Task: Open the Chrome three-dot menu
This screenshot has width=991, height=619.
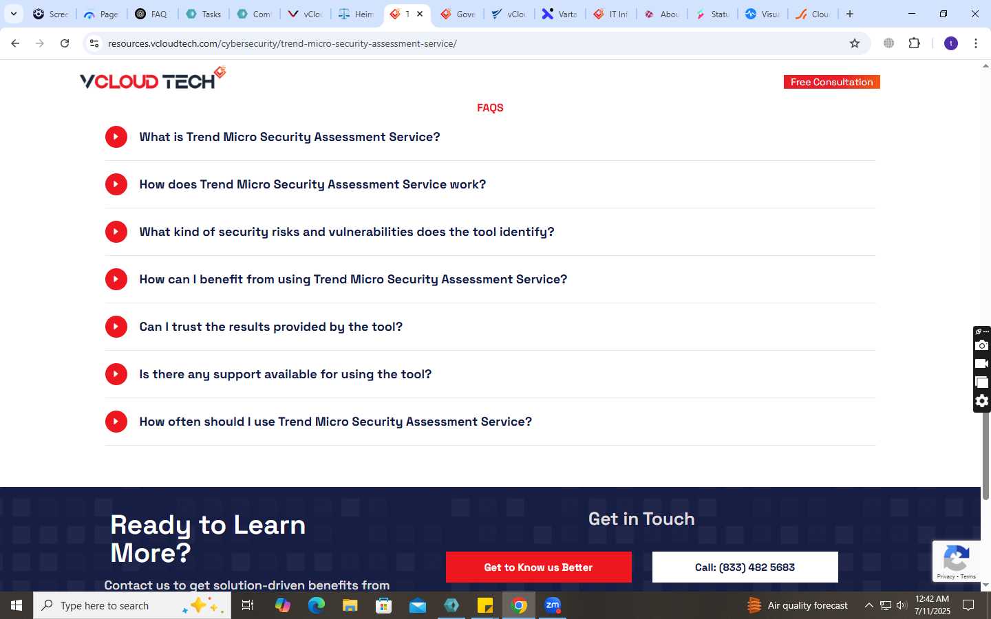Action: coord(976,43)
